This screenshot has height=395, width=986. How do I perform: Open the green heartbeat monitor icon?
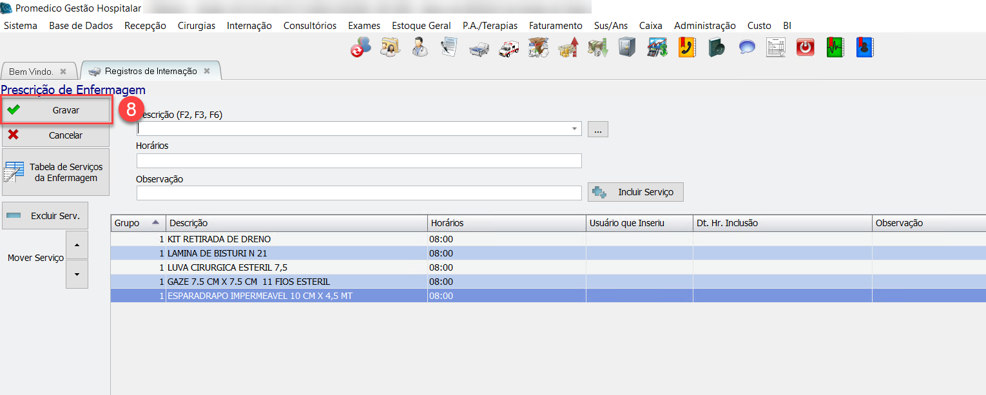[x=835, y=48]
